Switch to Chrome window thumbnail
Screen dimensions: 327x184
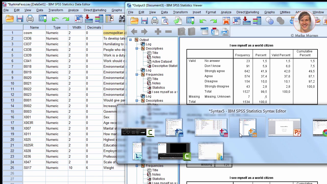320,127
